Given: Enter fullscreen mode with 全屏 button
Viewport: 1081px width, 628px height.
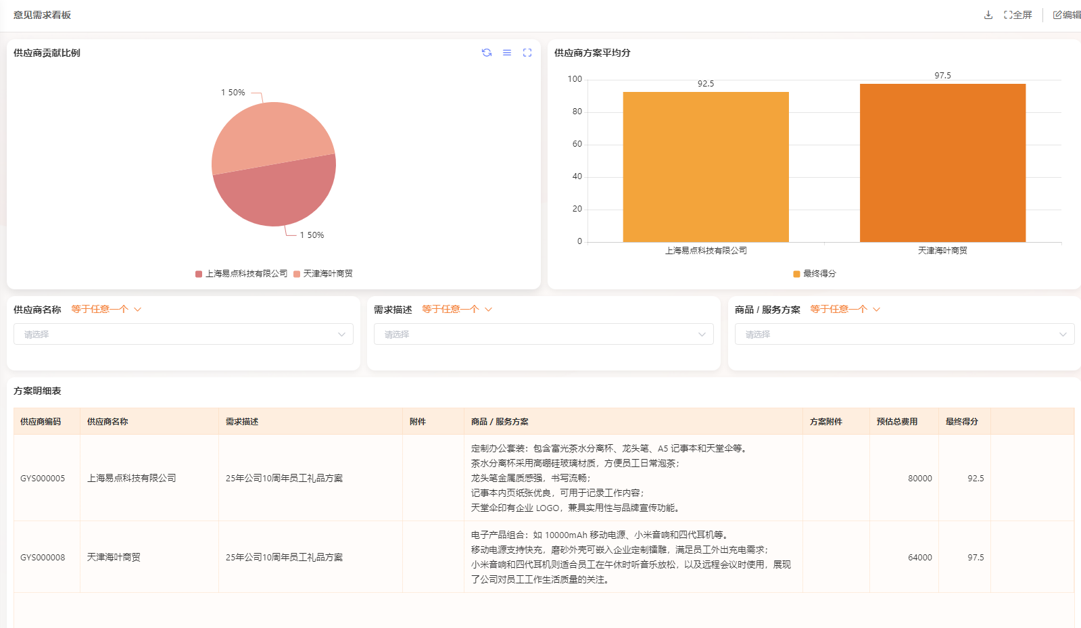Looking at the screenshot, I should (x=1018, y=15).
